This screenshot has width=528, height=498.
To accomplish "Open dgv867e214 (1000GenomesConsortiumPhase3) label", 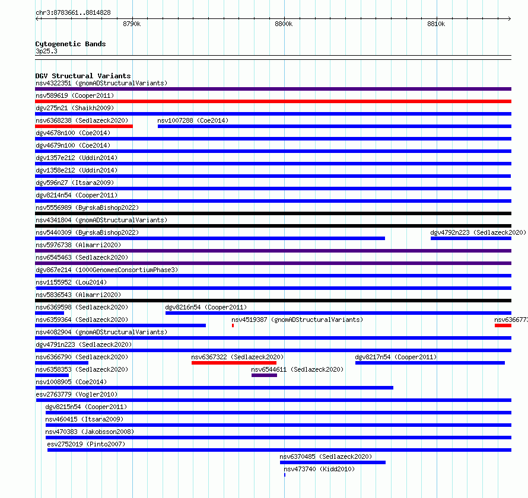I will [x=107, y=270].
